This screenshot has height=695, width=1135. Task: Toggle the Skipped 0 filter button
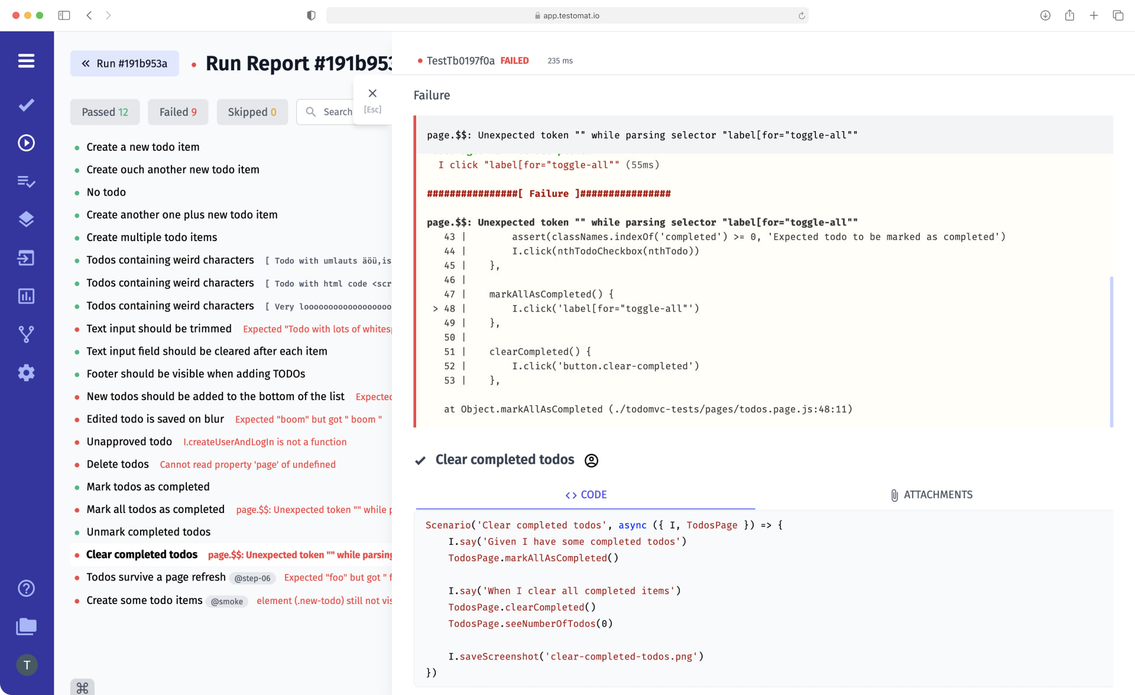point(251,112)
